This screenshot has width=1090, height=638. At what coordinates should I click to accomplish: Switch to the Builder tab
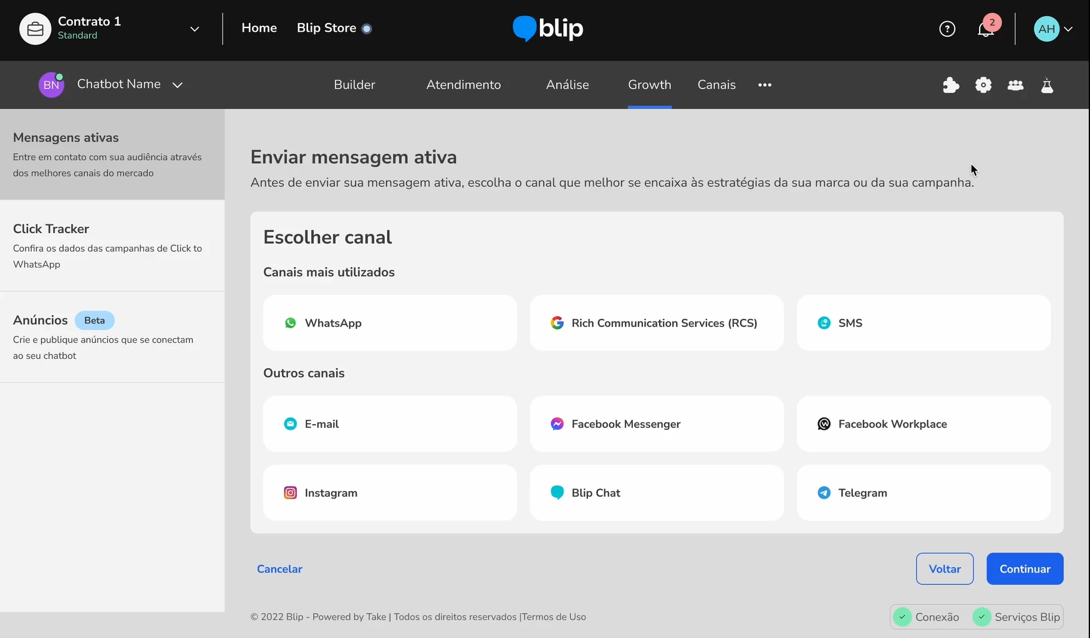coord(354,85)
